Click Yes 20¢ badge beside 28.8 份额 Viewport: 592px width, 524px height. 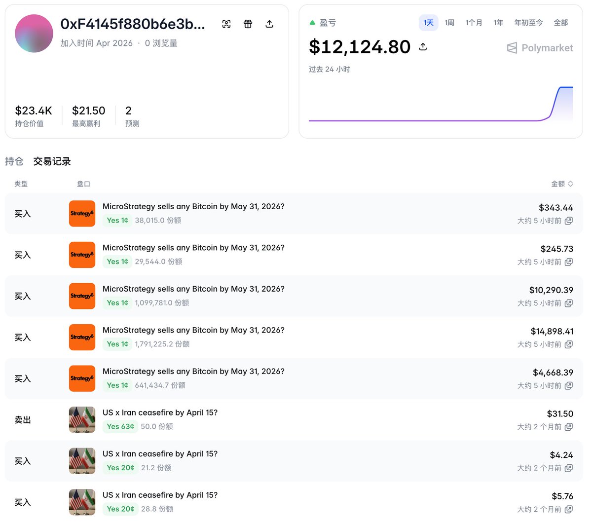(120, 509)
